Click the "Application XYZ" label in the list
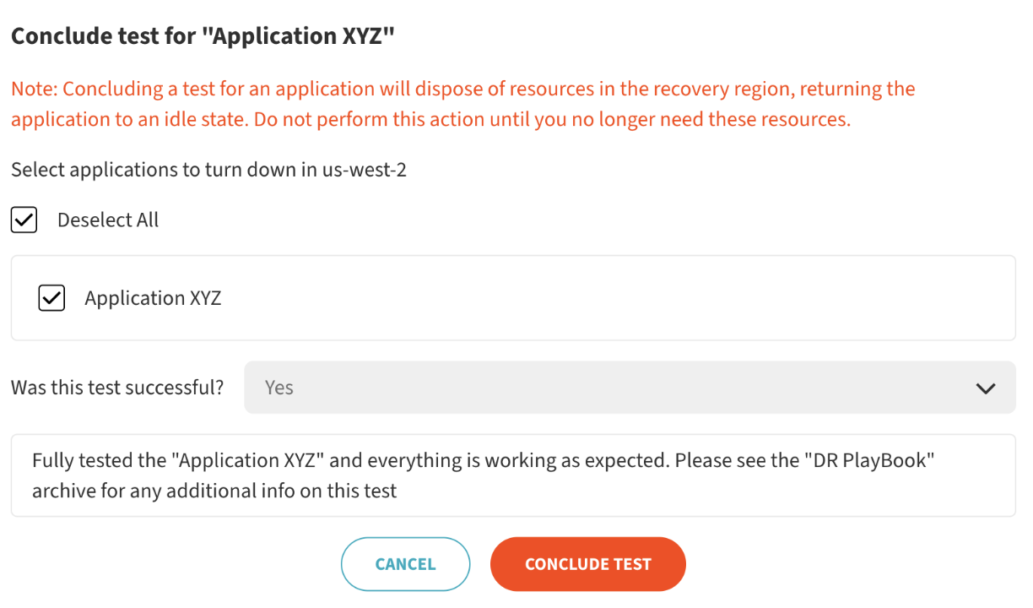The width and height of the screenshot is (1033, 608). (153, 298)
